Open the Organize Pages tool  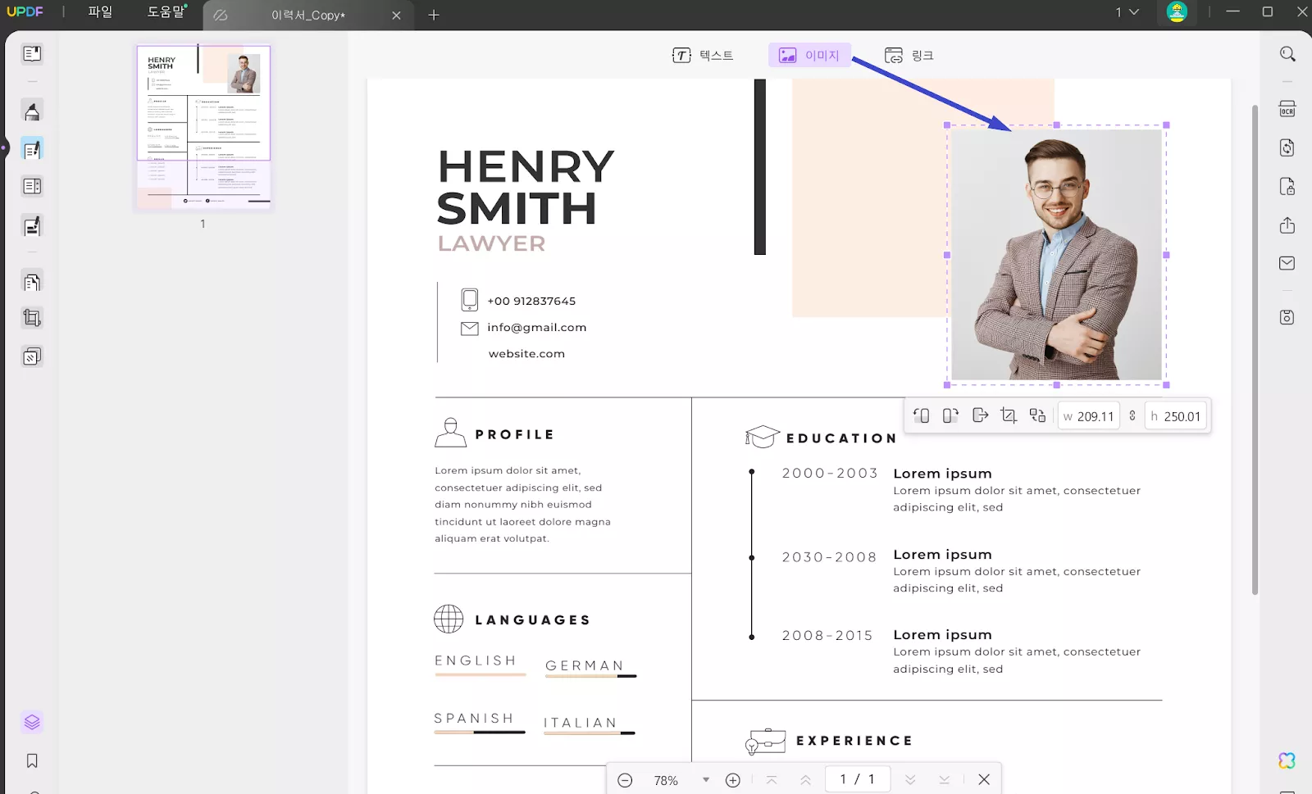coord(32,282)
